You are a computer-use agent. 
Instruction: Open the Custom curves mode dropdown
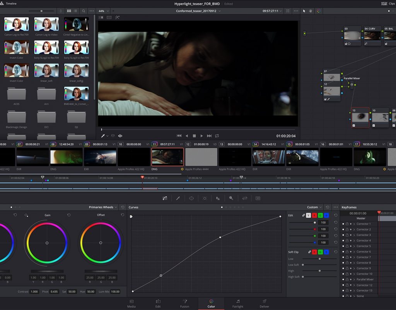click(314, 207)
